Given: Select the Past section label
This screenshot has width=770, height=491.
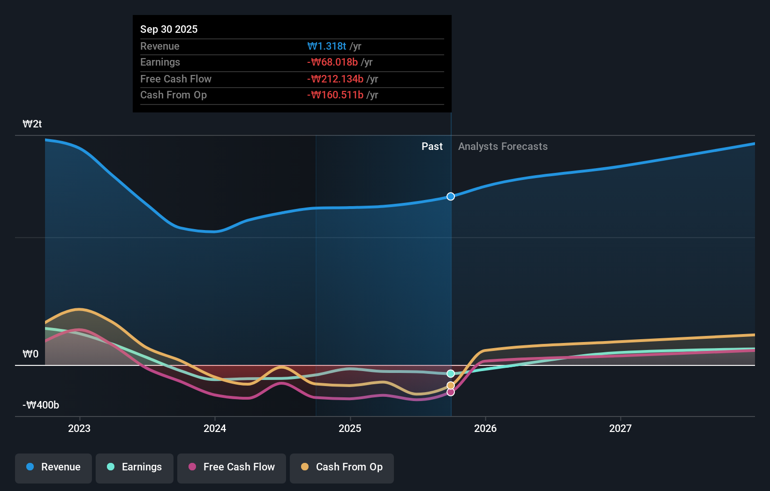Looking at the screenshot, I should [432, 146].
